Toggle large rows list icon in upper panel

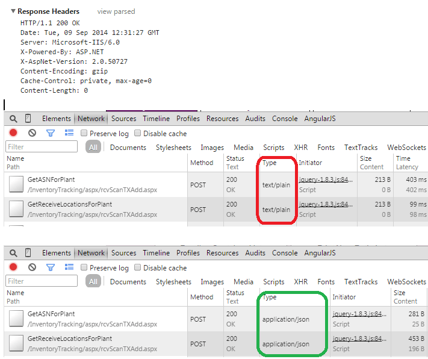point(69,133)
